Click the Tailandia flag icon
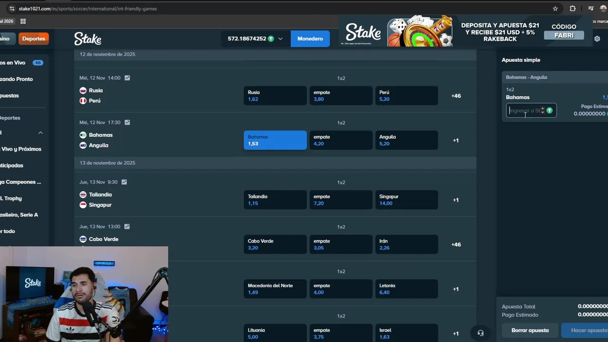The height and width of the screenshot is (342, 608). pos(83,195)
